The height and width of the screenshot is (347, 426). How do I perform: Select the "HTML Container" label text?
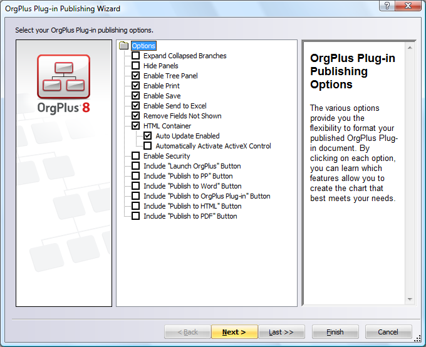coord(167,126)
